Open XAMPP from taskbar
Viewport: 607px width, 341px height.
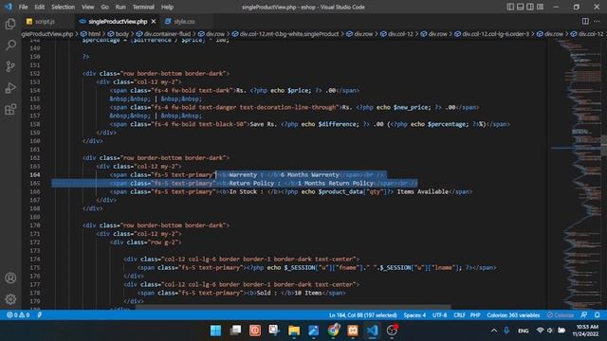[x=353, y=331]
